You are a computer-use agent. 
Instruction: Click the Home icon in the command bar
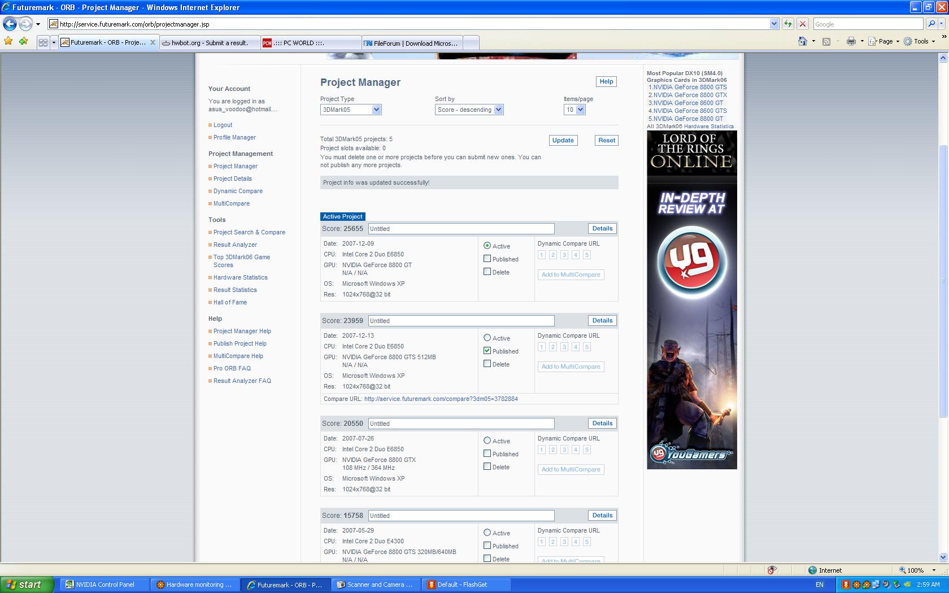click(x=802, y=41)
